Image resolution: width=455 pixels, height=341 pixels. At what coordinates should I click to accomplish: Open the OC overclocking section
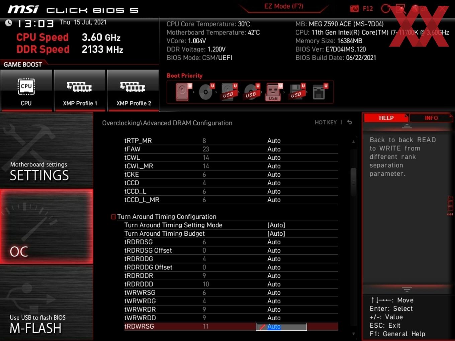(x=47, y=227)
